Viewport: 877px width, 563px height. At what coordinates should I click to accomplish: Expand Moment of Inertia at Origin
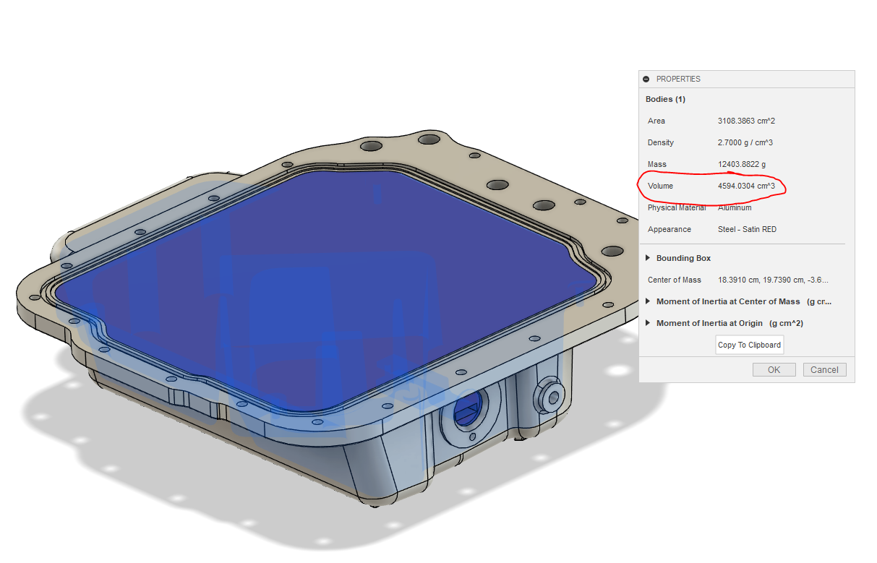[648, 323]
